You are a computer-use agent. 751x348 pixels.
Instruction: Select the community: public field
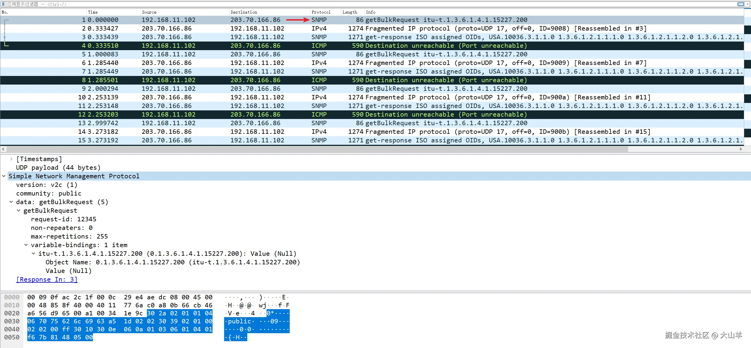click(48, 193)
